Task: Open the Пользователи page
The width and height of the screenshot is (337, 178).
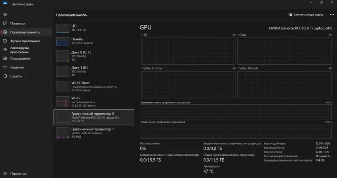Action: coord(26,58)
